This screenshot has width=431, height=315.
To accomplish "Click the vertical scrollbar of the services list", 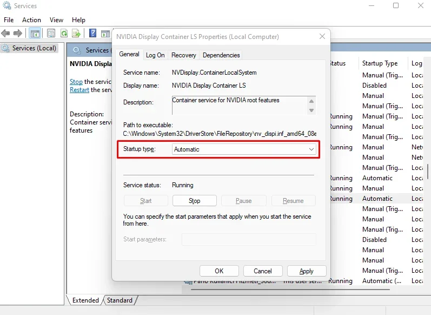I will pyautogui.click(x=428, y=172).
